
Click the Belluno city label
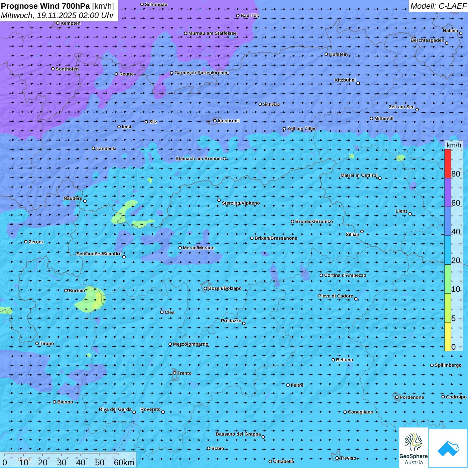click(344, 360)
